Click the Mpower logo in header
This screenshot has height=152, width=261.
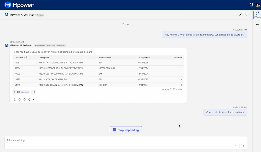pyautogui.click(x=19, y=5)
